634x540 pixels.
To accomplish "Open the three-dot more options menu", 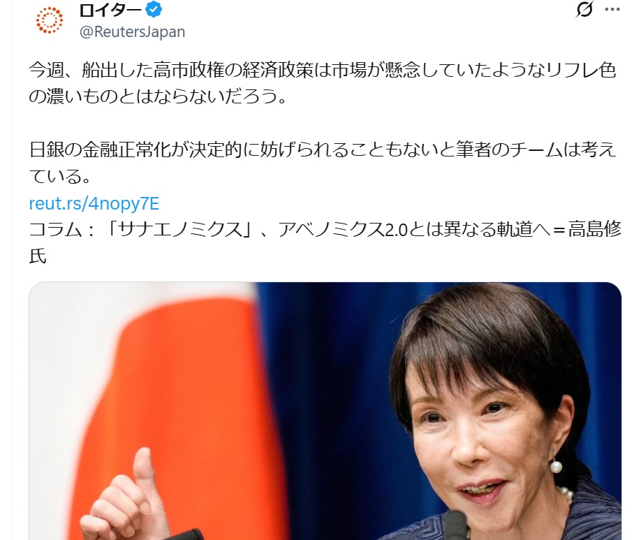I will (x=612, y=10).
